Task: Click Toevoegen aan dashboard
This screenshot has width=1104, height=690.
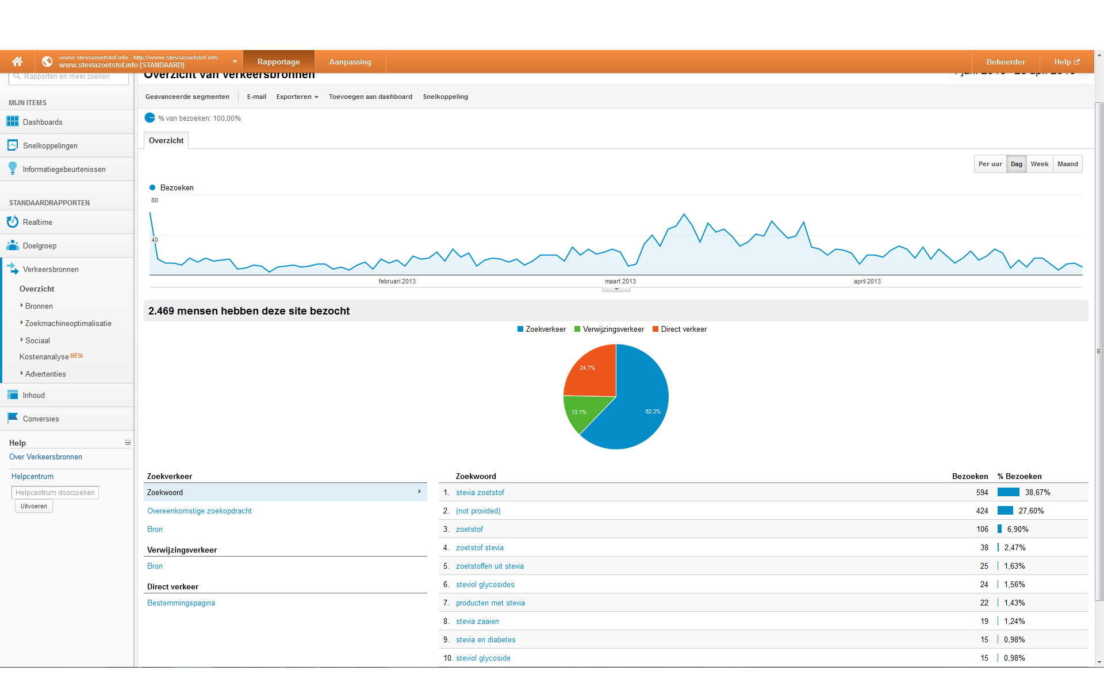Action: pyautogui.click(x=370, y=97)
